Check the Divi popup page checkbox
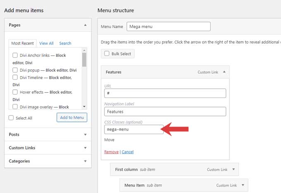This screenshot has width=281, height=193. coord(15,70)
